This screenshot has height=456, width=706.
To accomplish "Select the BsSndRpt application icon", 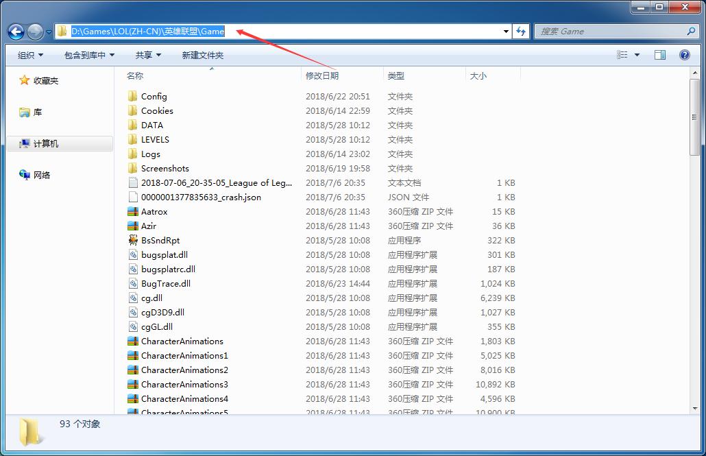I will [x=133, y=240].
